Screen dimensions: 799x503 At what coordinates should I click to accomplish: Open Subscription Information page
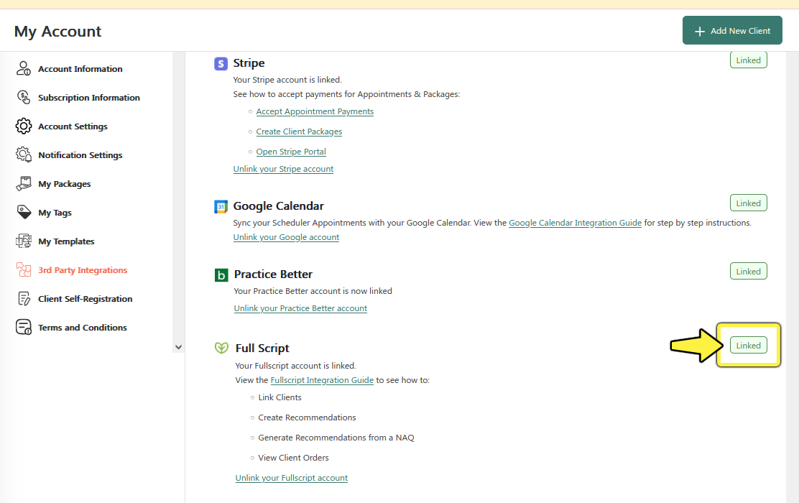[88, 97]
